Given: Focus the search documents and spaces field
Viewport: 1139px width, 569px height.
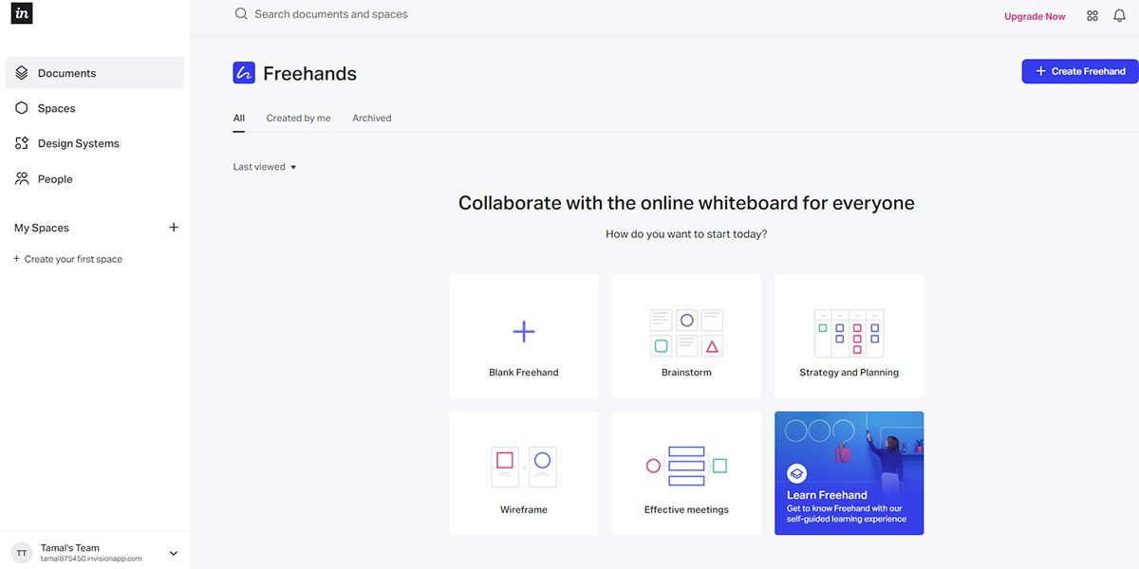Looking at the screenshot, I should tap(331, 14).
